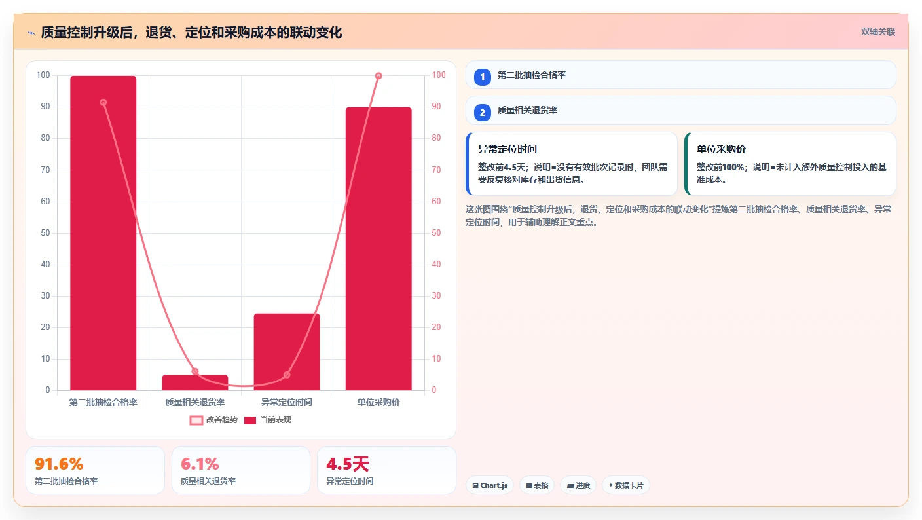Click the 数据卡片 tag
The image size is (922, 520).
coord(626,485)
